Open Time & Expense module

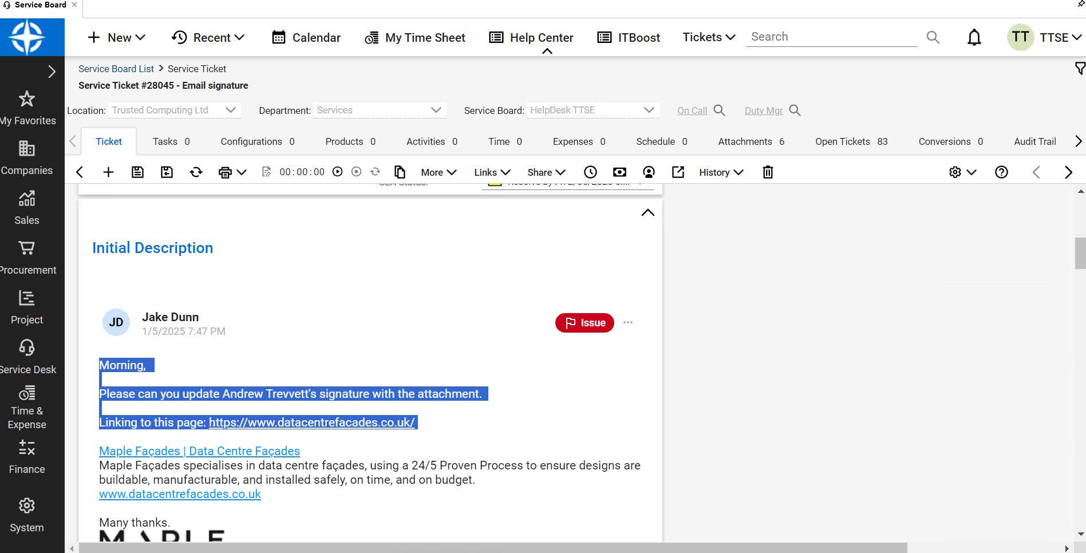27,408
